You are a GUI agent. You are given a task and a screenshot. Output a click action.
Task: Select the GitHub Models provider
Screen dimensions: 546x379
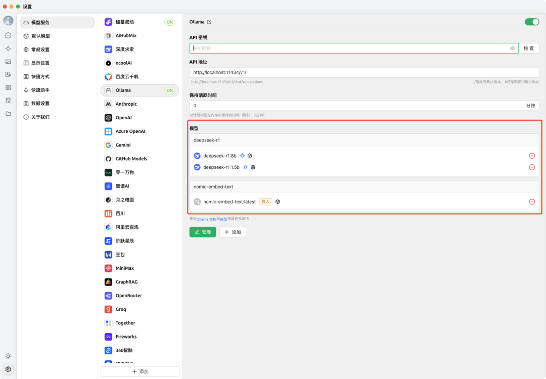(x=140, y=159)
